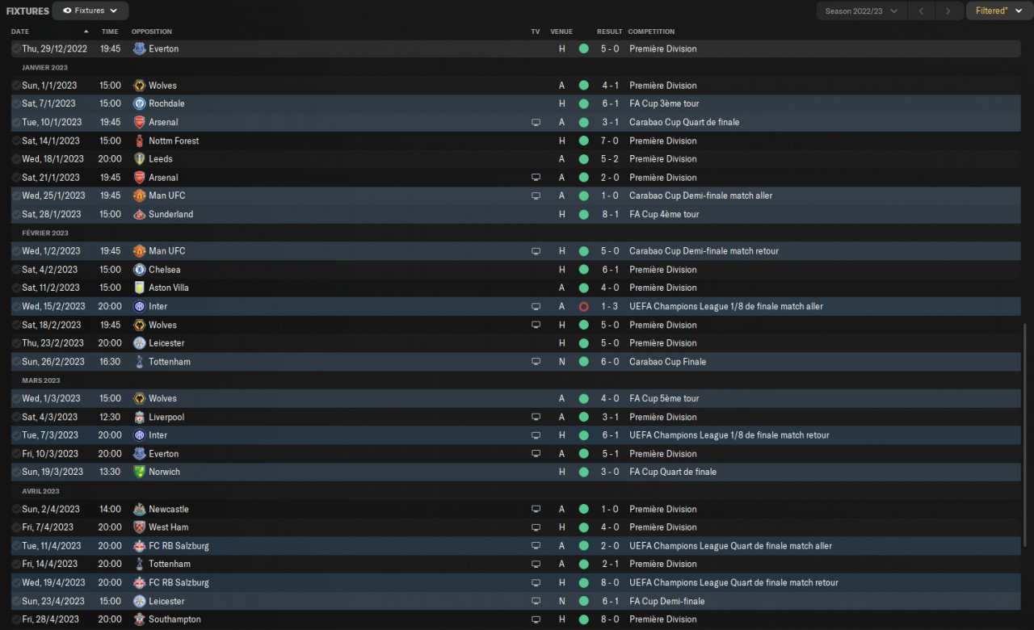The width and height of the screenshot is (1034, 630).
Task: Click the Newcastle club badge
Action: click(139, 509)
